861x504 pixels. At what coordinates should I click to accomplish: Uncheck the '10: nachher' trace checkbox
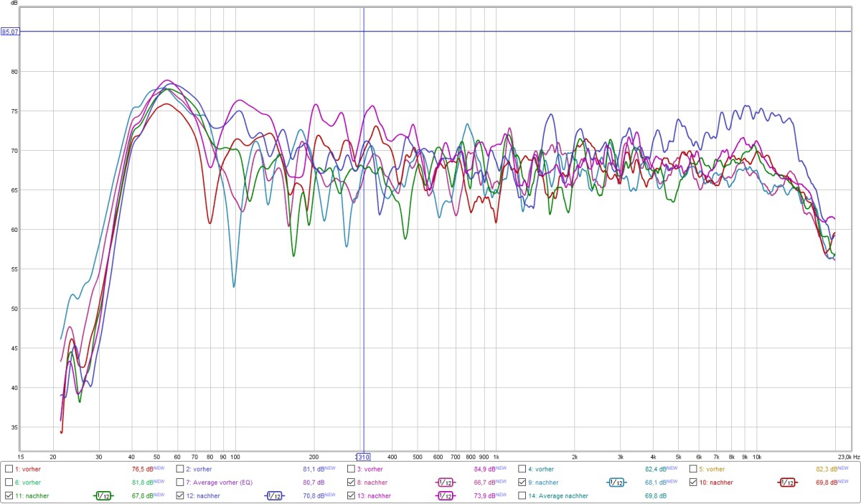(x=693, y=482)
